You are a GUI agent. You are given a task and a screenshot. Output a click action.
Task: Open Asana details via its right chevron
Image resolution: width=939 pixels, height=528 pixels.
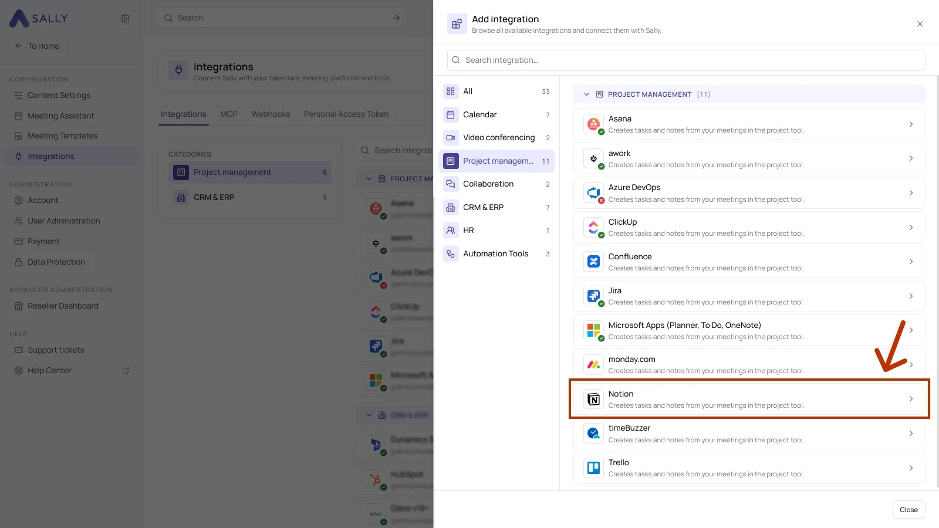click(x=911, y=124)
